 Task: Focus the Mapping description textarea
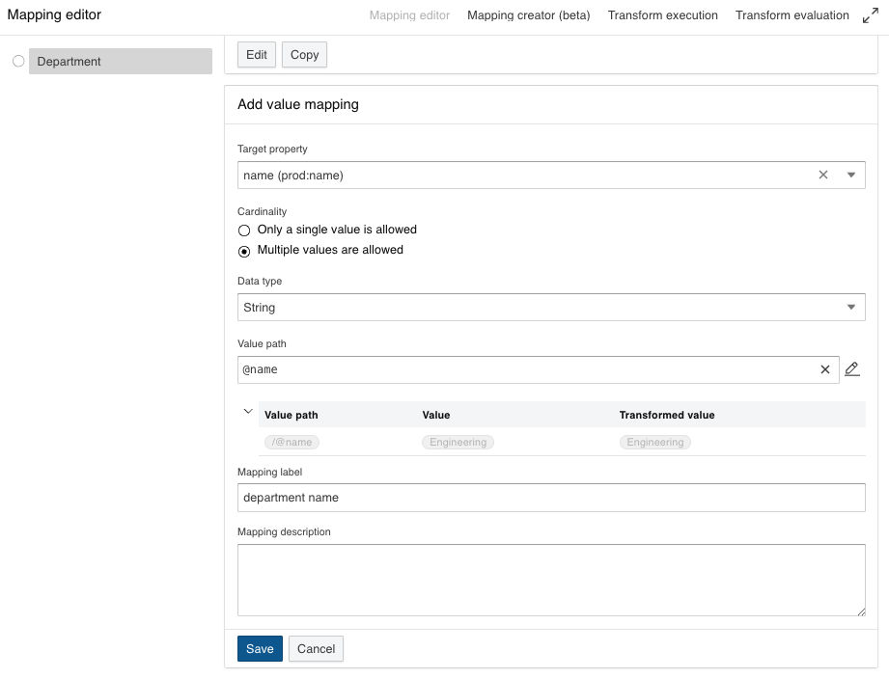click(x=551, y=580)
